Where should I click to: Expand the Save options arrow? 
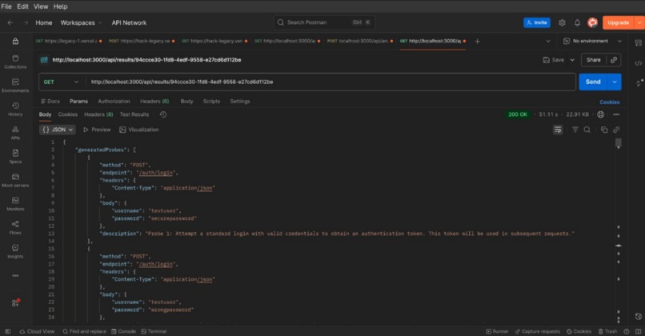572,60
